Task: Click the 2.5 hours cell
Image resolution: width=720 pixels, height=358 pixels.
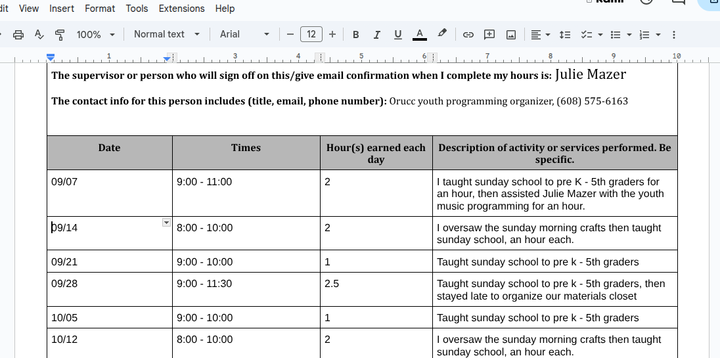Action: click(x=376, y=289)
